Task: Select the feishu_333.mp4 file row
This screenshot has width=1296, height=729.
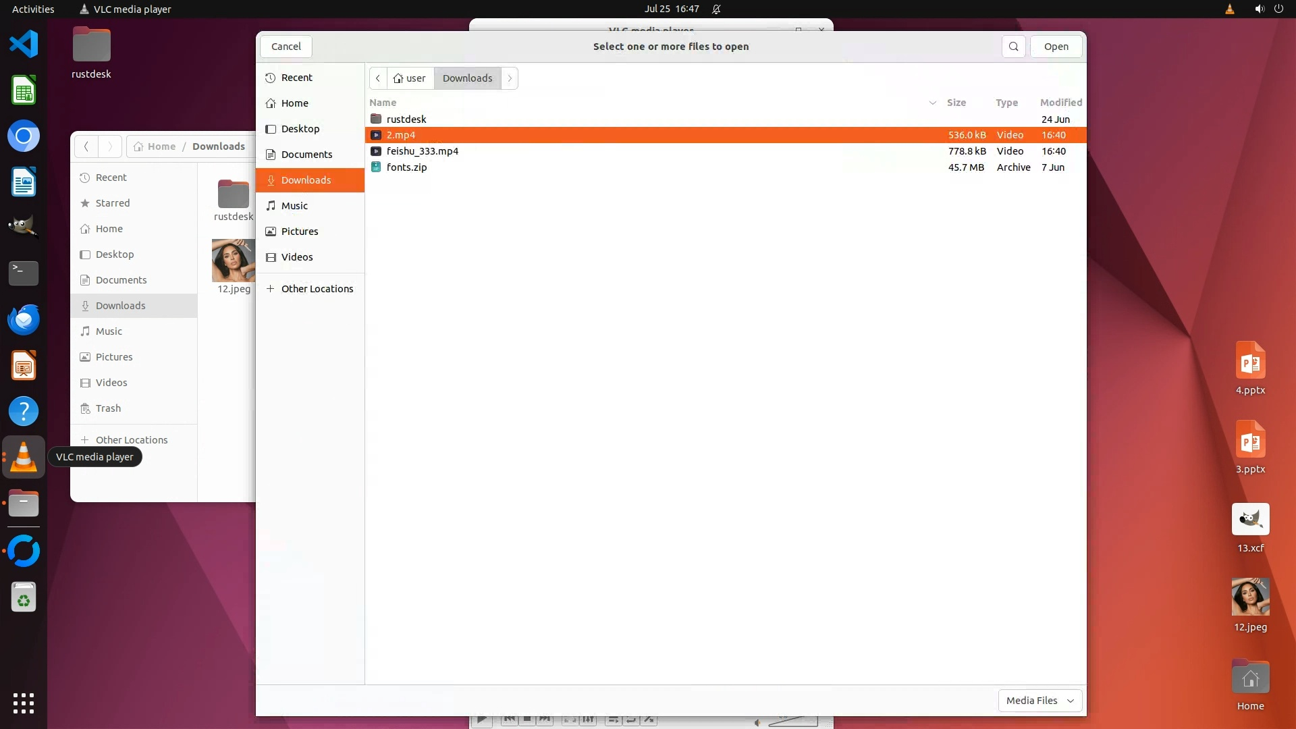Action: pyautogui.click(x=423, y=151)
